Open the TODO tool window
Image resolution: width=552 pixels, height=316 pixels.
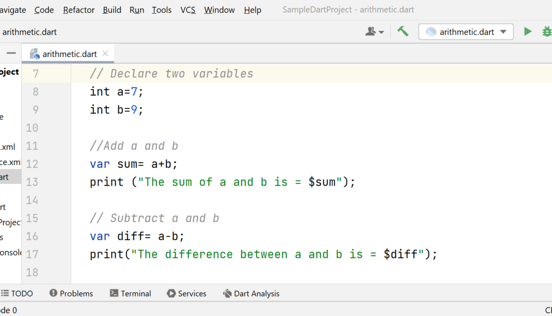(x=17, y=294)
